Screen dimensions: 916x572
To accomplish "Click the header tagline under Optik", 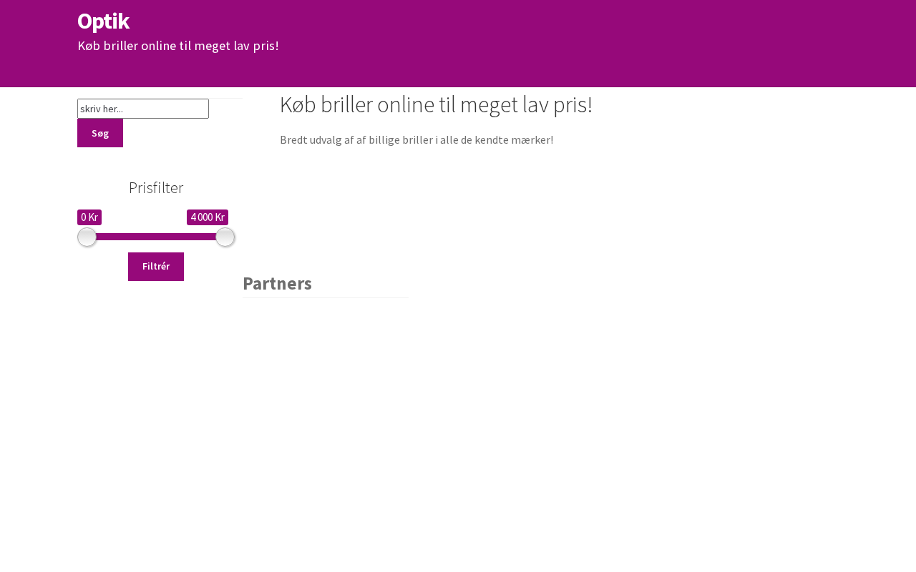I will [177, 46].
